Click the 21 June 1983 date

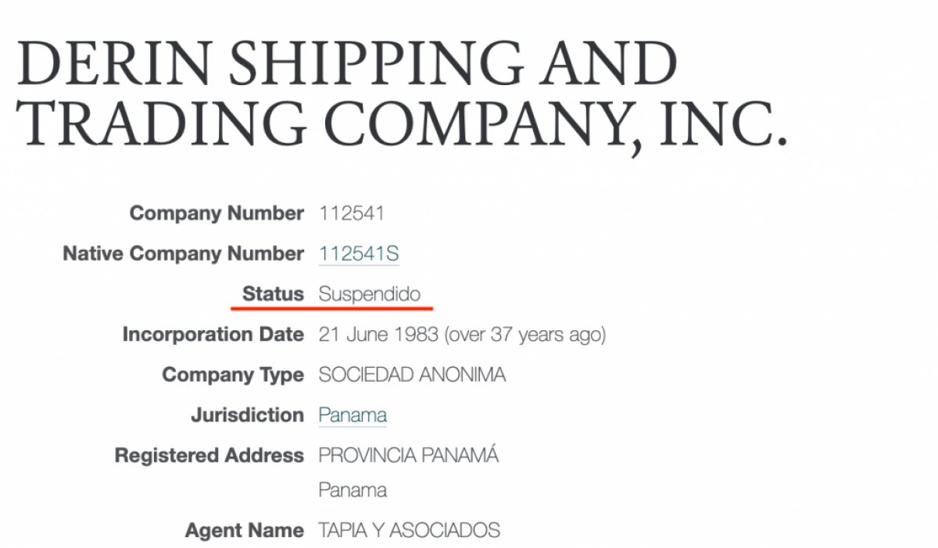pyautogui.click(x=378, y=335)
